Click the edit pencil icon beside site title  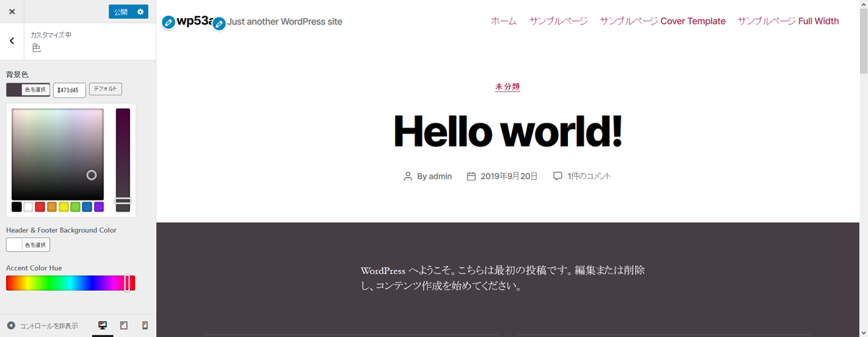pyautogui.click(x=169, y=22)
